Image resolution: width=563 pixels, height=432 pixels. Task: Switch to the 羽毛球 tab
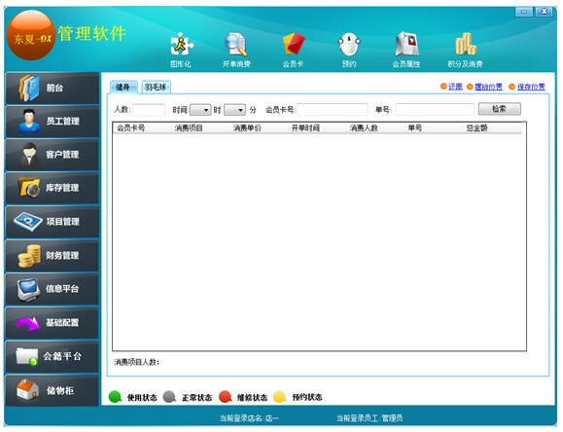pos(156,87)
